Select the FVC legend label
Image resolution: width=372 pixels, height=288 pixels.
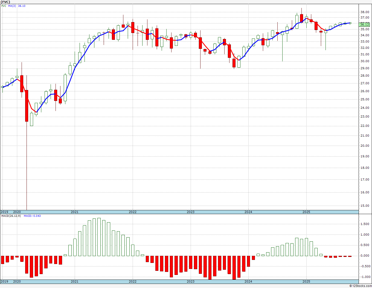[x=4, y=6]
